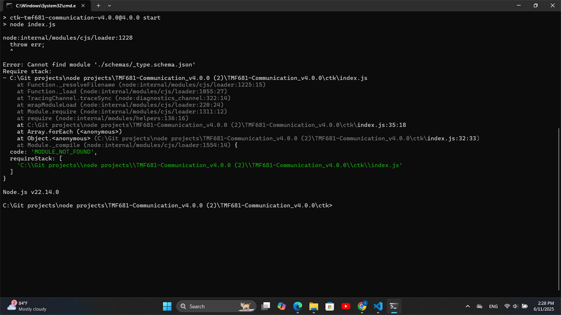Open Google Chrome from taskbar
Screen dimensions: 561x315
point(362,306)
